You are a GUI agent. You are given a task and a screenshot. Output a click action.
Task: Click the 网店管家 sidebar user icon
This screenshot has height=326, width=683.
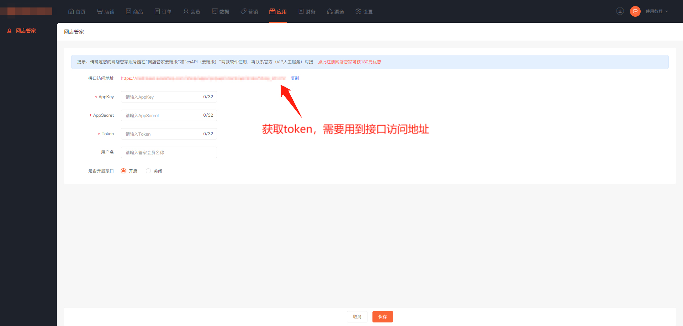coord(10,31)
